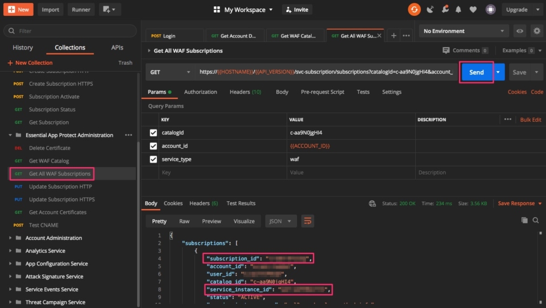Open the Test Results tab
The height and width of the screenshot is (308, 546).
tap(241, 203)
